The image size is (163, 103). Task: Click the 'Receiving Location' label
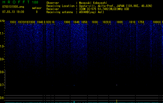coord(60,6)
